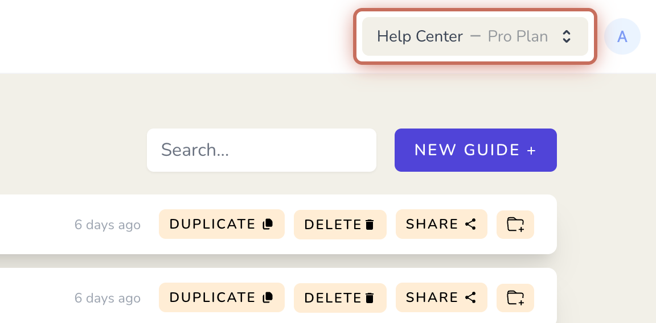Click the up-down chevron arrows beside Pro Plan
Image resolution: width=656 pixels, height=323 pixels.
tap(567, 36)
